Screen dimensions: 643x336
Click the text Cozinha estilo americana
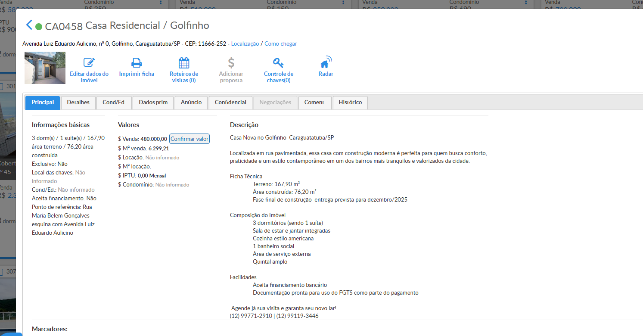pyautogui.click(x=283, y=238)
